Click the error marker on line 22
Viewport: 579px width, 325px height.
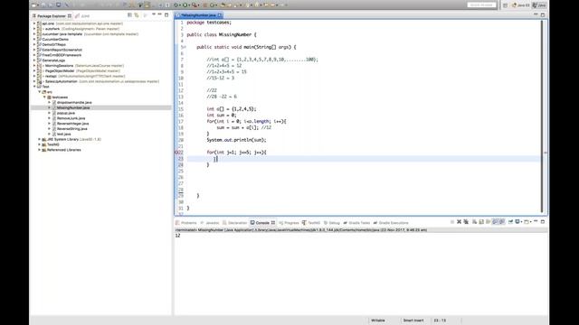(177, 153)
